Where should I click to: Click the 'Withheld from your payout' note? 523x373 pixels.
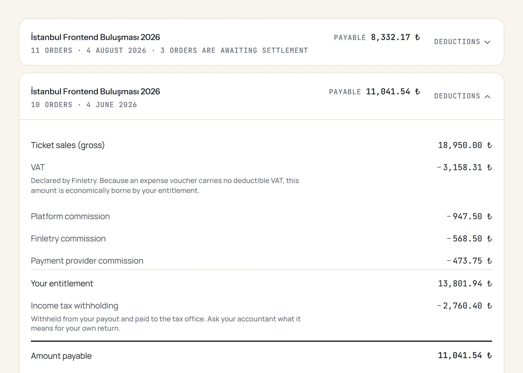pos(166,324)
